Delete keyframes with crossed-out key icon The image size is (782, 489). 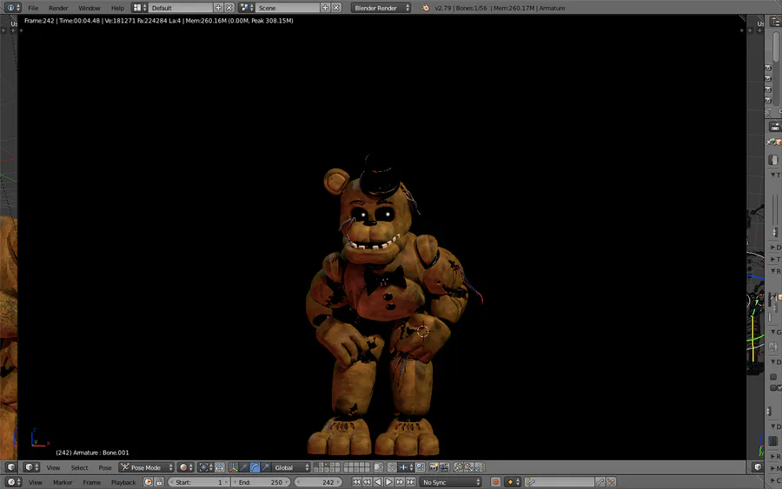tap(612, 482)
